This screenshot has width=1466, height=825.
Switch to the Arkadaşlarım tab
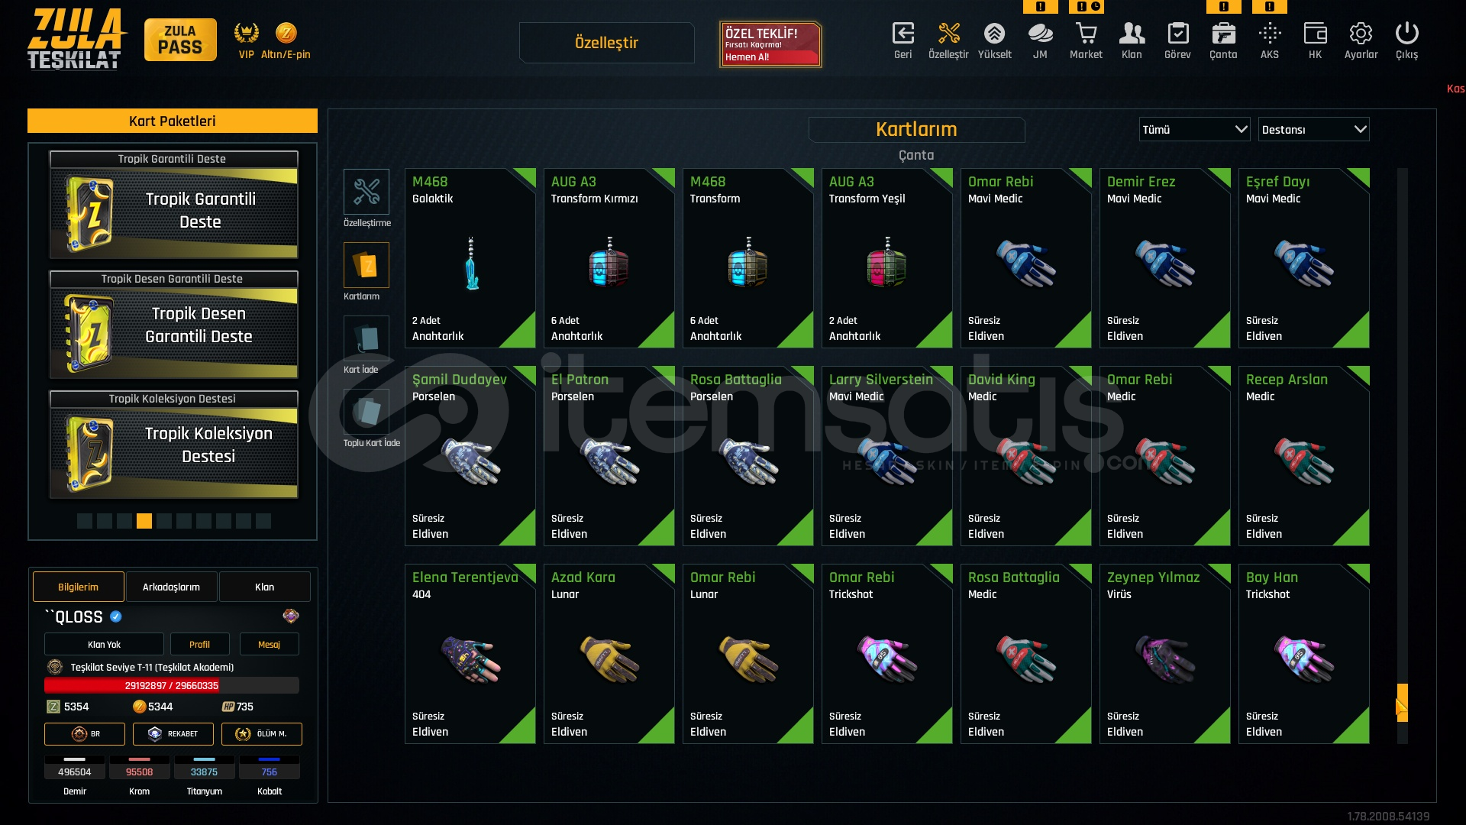[171, 587]
